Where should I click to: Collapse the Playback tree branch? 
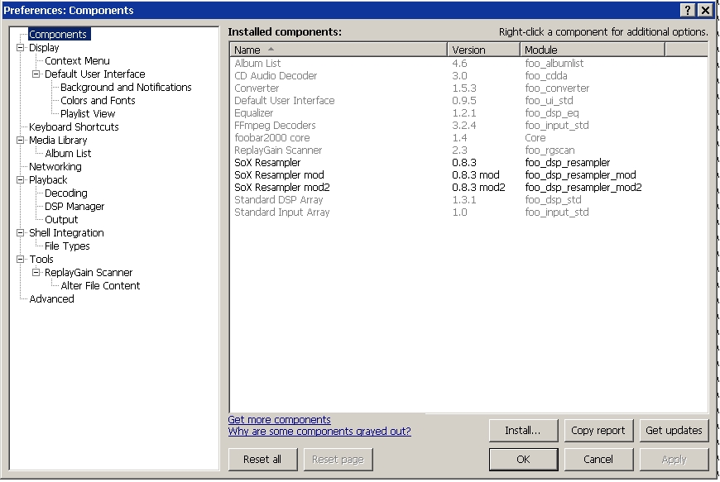(x=21, y=180)
